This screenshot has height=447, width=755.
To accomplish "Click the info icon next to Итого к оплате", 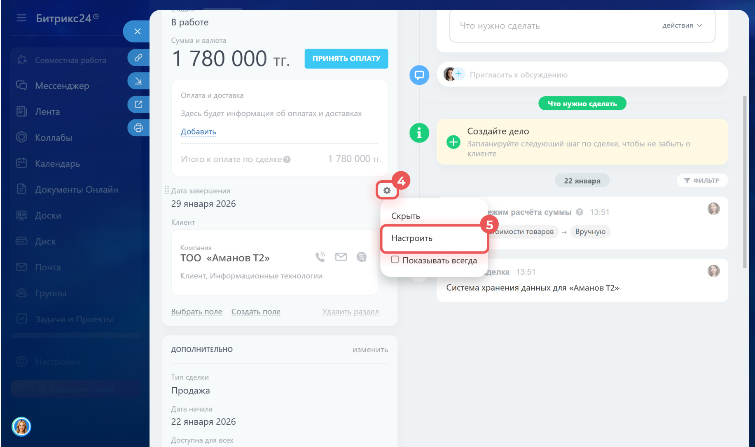I will pos(288,159).
